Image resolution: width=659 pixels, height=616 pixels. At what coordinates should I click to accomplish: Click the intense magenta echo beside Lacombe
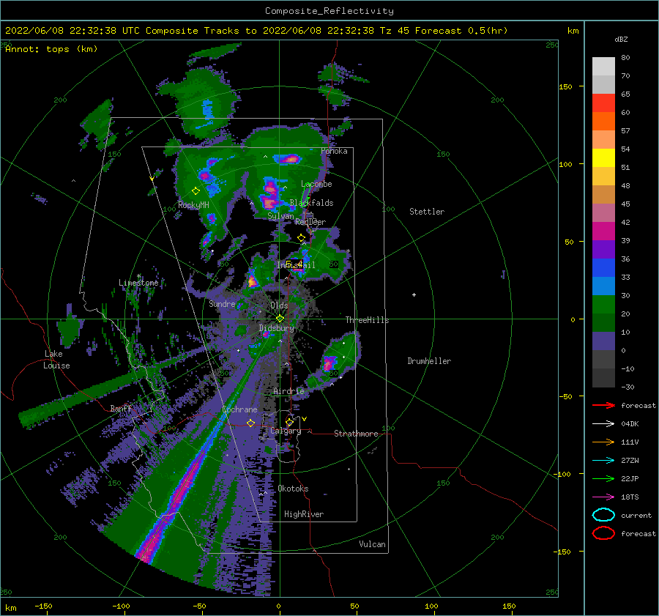[x=269, y=194]
